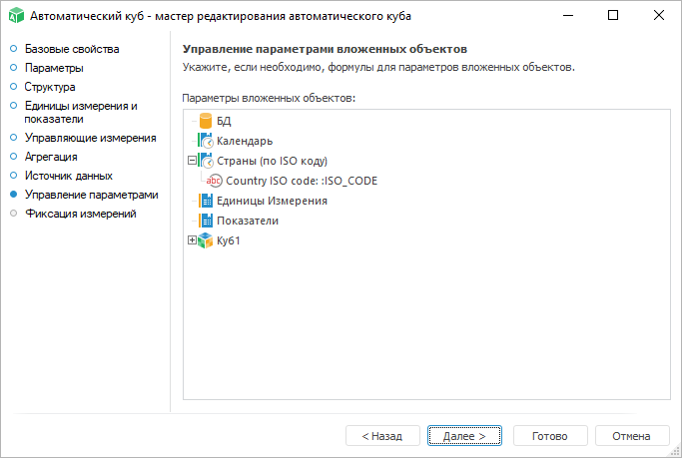
Task: Click the < Назад button
Action: [381, 436]
